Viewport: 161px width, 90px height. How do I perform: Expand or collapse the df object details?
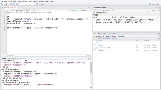94,17
